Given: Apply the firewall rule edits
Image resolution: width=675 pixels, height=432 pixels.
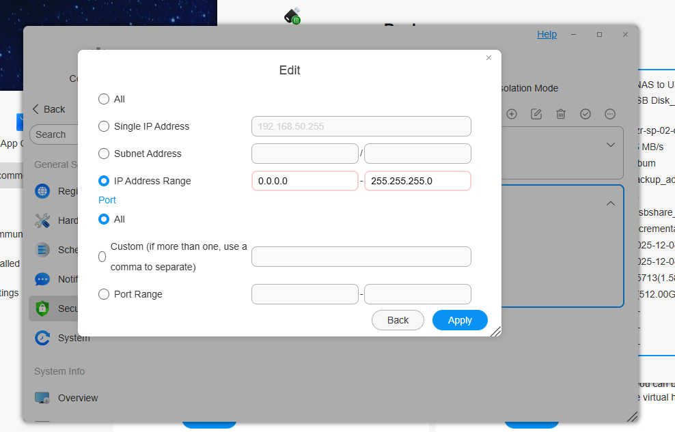Looking at the screenshot, I should click(x=460, y=320).
